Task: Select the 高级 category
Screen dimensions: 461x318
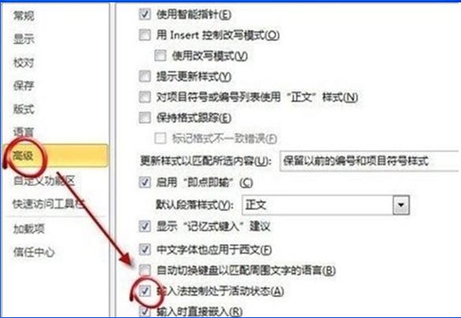Action: [x=56, y=155]
